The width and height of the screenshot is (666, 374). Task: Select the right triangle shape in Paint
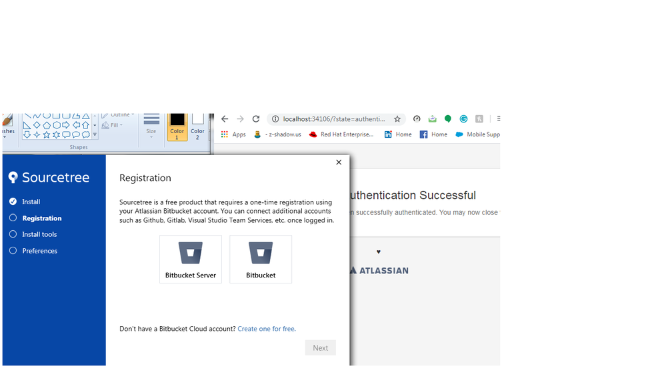pos(27,125)
